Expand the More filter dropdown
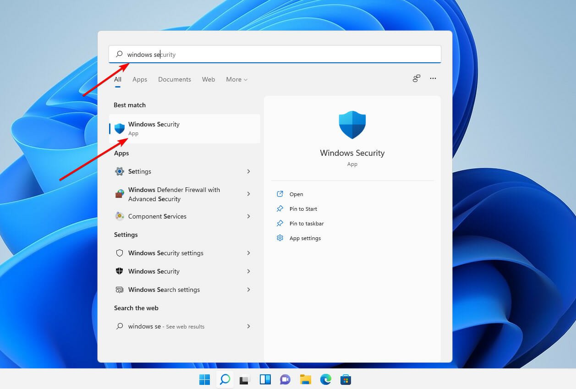The width and height of the screenshot is (576, 389). (x=236, y=79)
